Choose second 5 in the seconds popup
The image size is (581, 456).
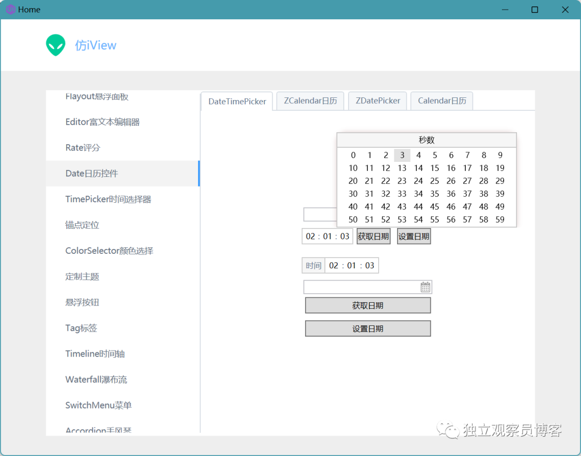tap(435, 155)
